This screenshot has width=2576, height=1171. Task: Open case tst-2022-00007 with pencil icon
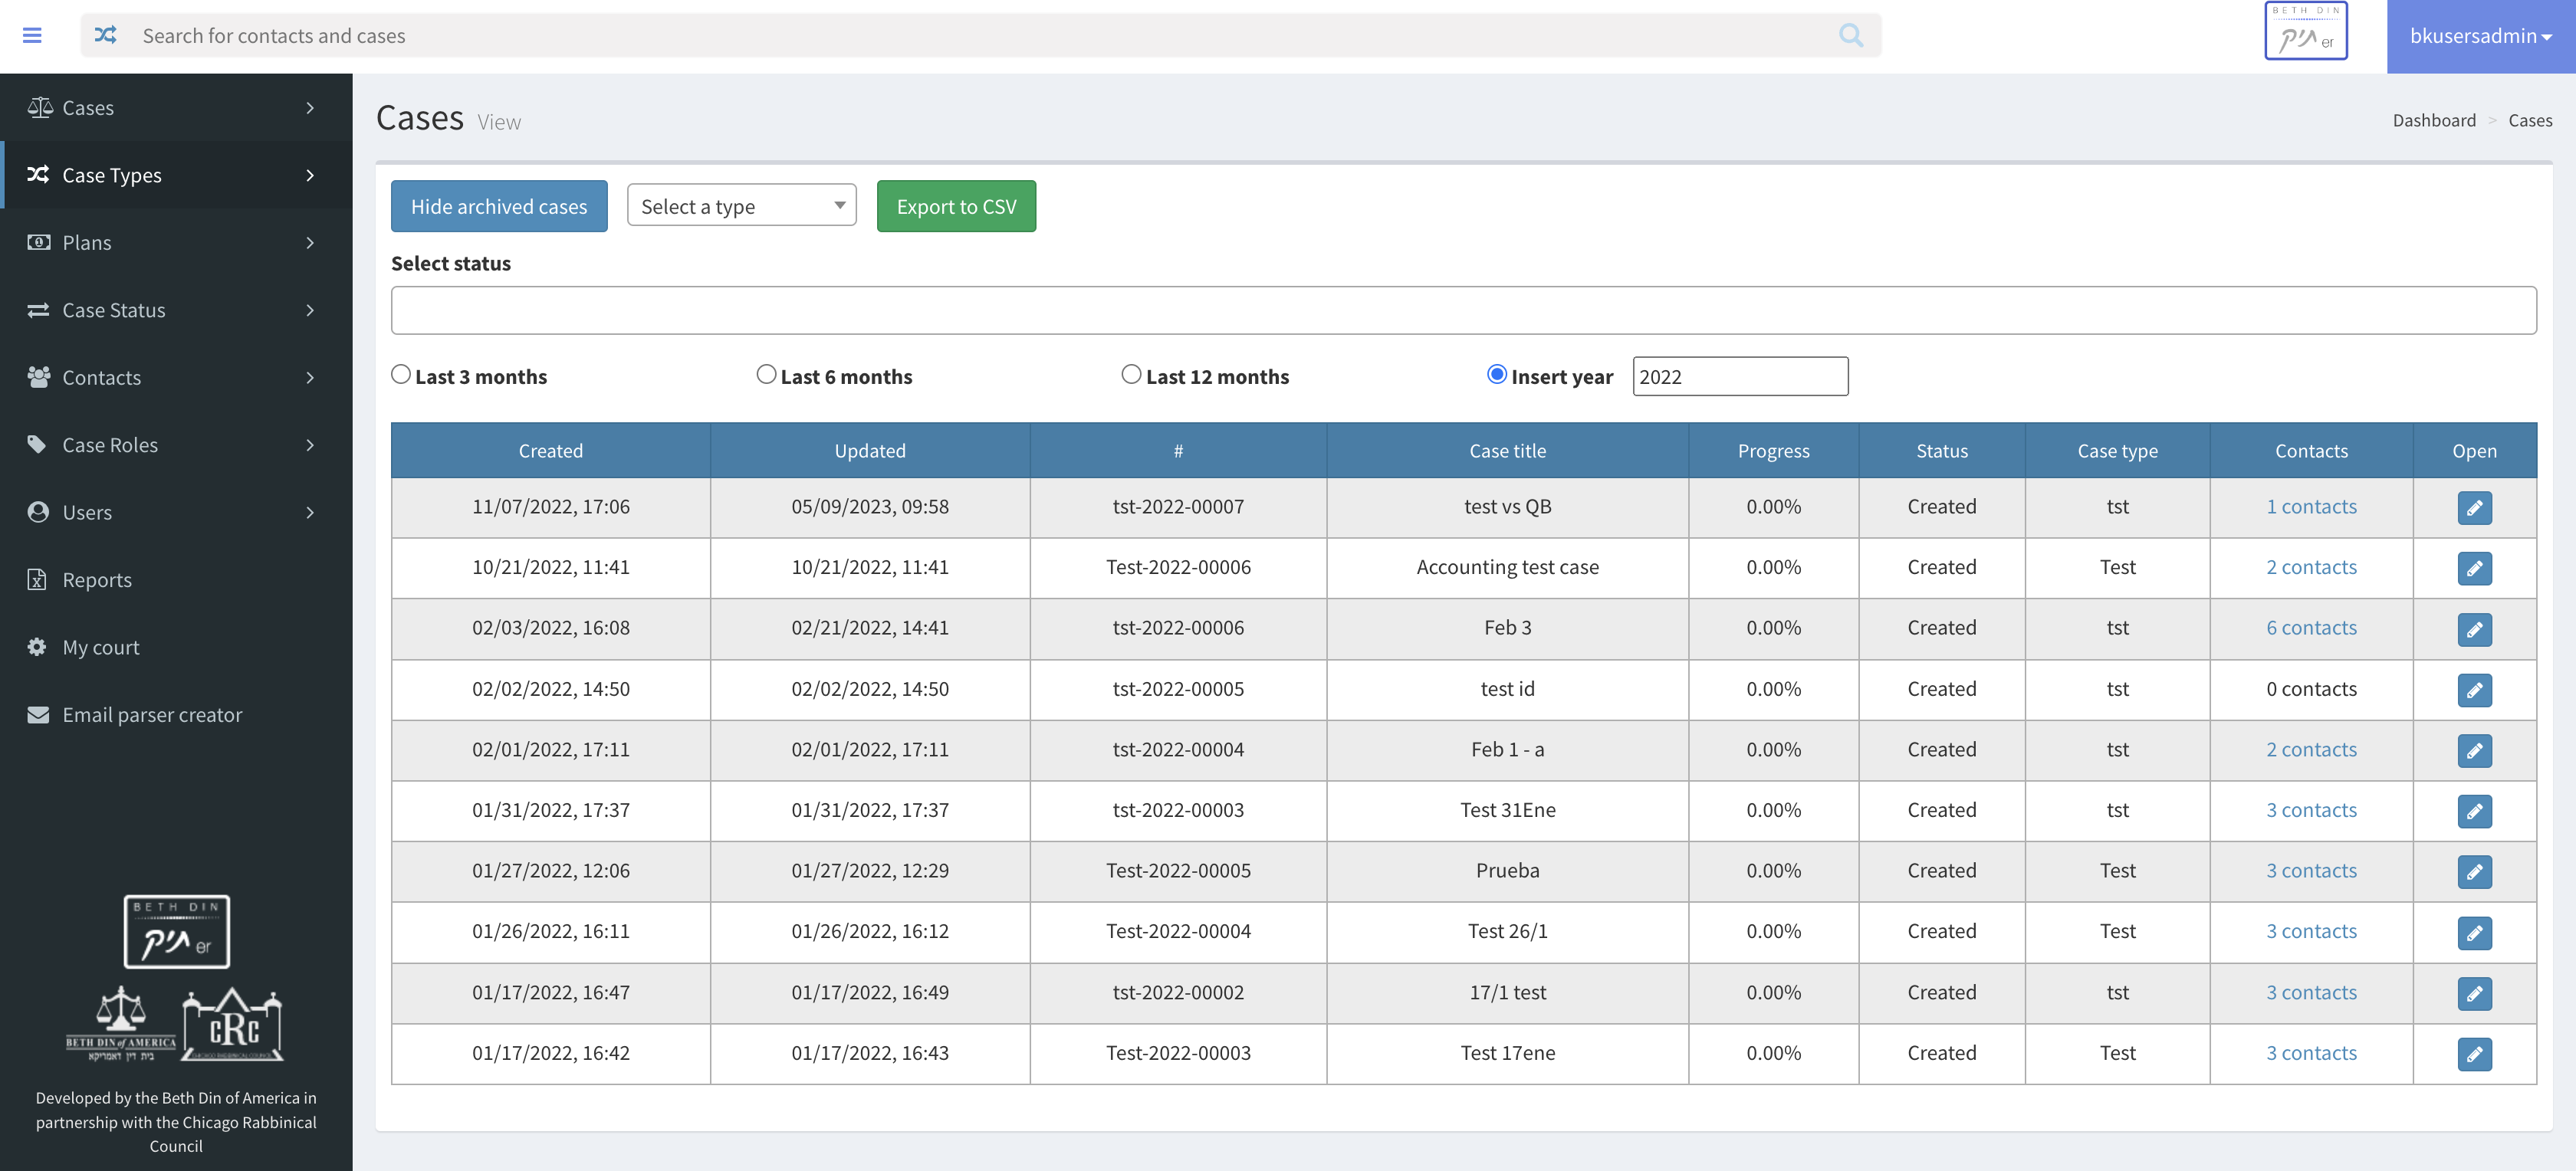[x=2473, y=508]
